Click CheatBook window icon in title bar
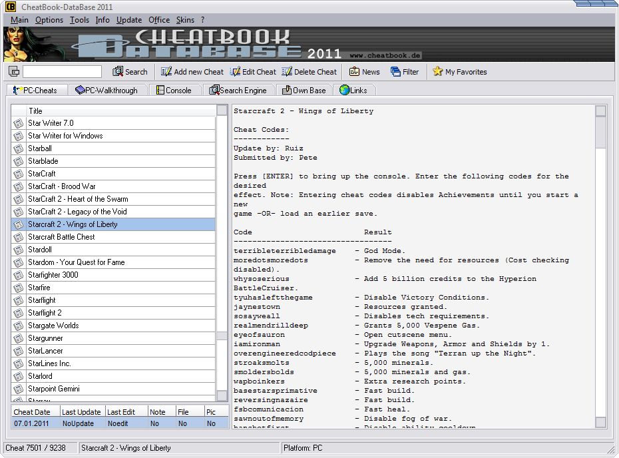This screenshot has height=458, width=619. [x=11, y=6]
